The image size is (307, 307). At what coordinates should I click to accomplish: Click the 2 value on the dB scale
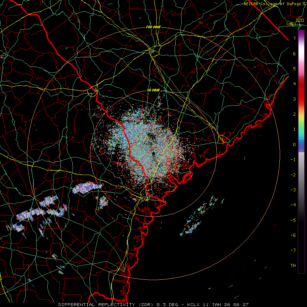294,114
